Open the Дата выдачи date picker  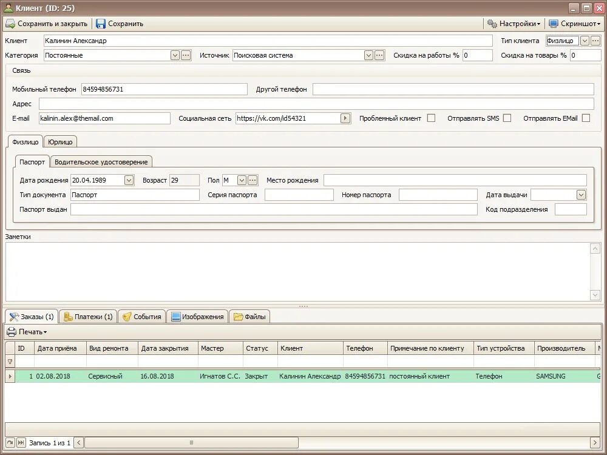581,195
